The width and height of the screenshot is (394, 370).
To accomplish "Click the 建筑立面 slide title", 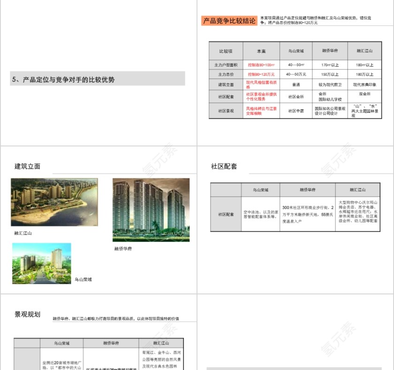I will pyautogui.click(x=28, y=166).
